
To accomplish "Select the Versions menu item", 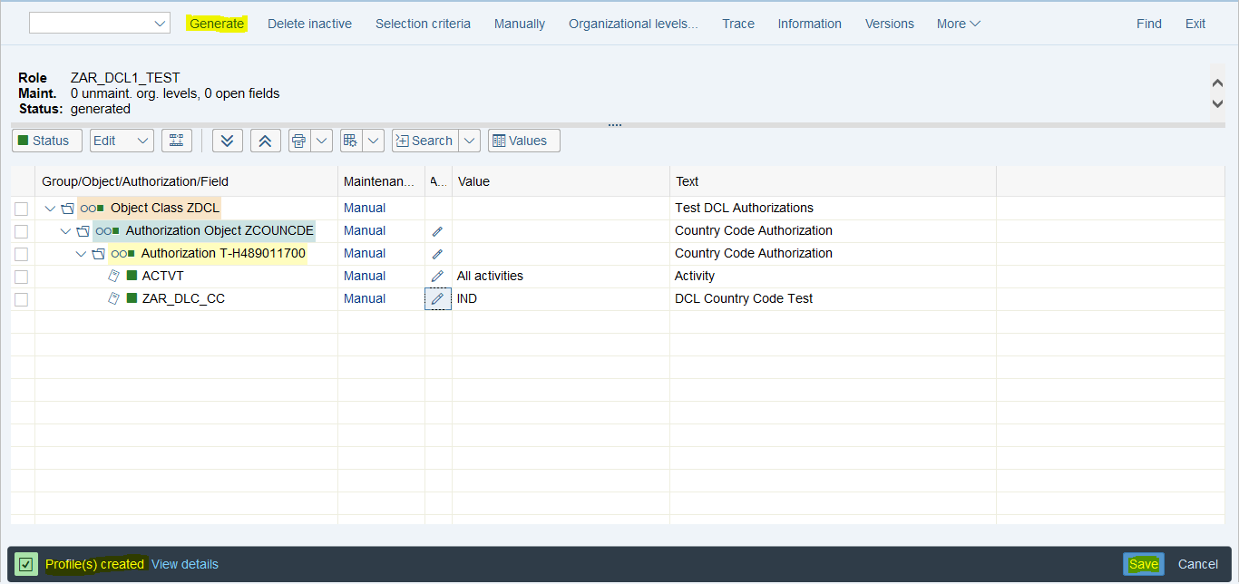I will click(889, 24).
